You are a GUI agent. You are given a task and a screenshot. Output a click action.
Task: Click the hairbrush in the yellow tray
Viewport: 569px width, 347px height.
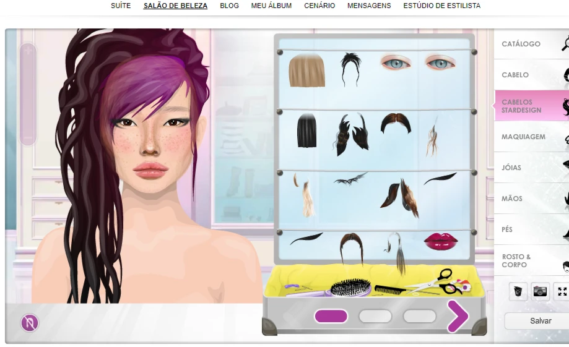350,288
